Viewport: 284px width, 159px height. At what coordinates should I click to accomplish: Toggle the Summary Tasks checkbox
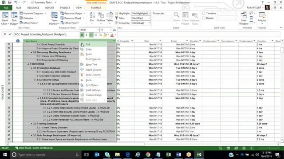[32, 2]
